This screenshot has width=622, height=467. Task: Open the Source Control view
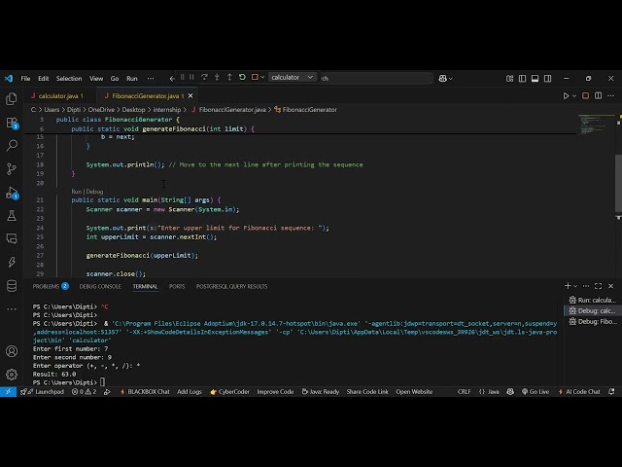tap(12, 169)
